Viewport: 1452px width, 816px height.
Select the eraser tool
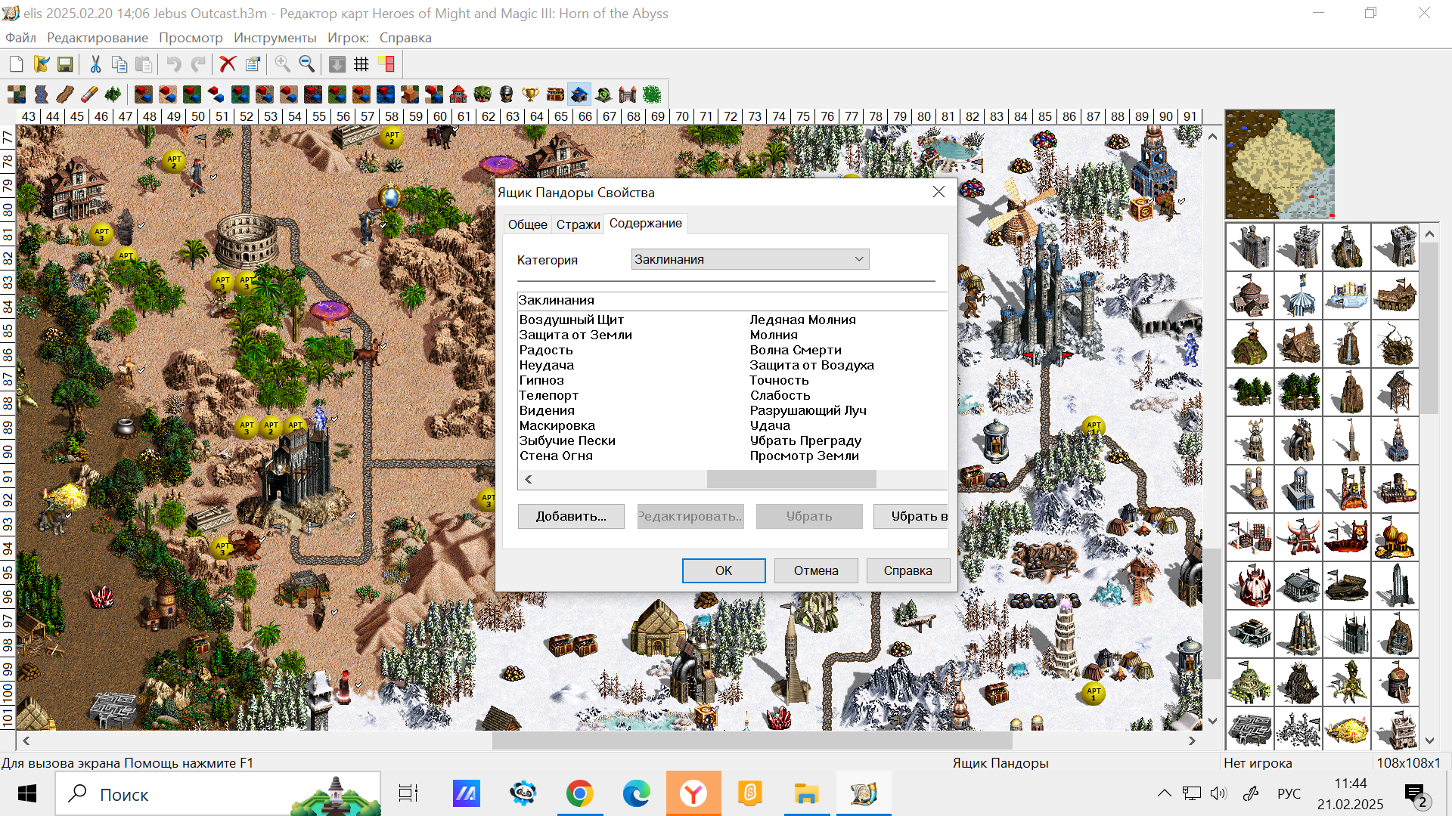(x=89, y=94)
